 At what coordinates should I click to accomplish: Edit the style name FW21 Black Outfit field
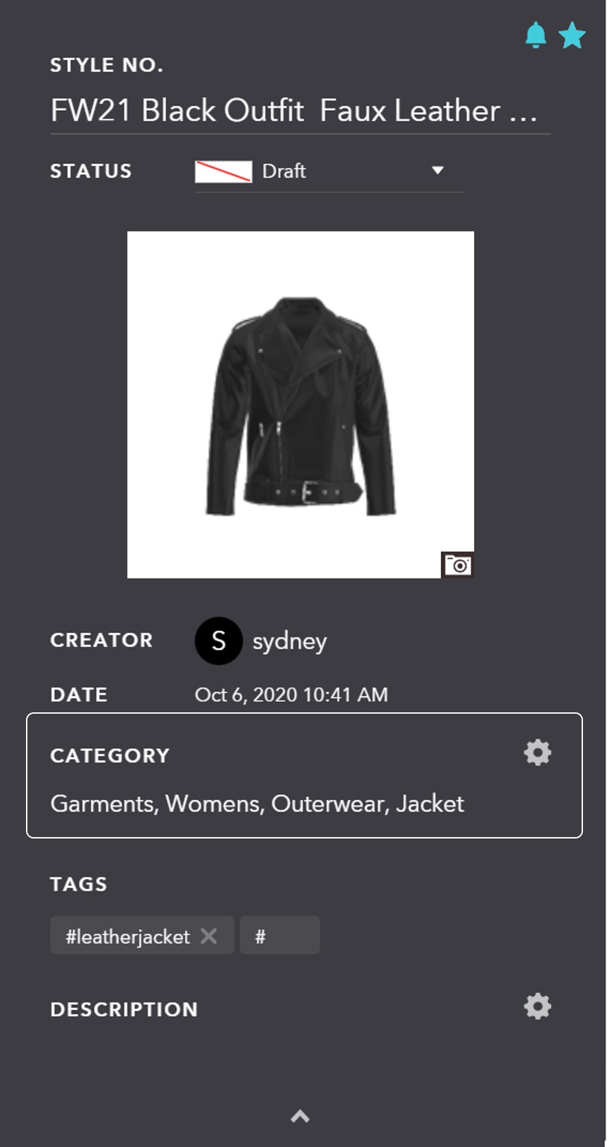300,111
